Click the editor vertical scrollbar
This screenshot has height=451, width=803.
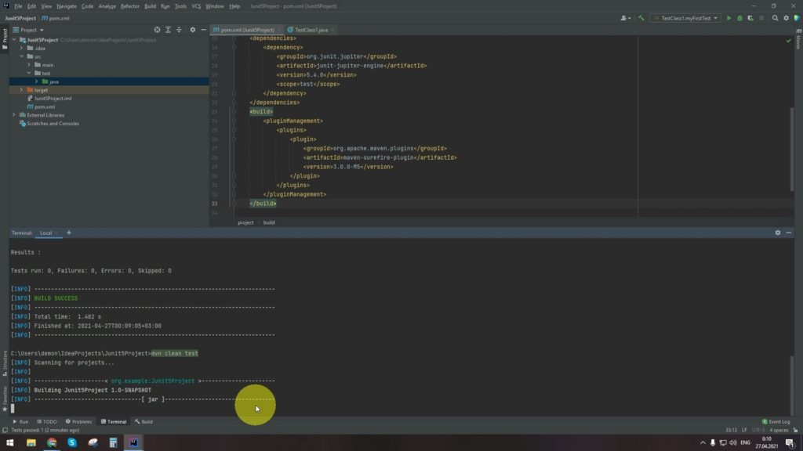[792, 150]
